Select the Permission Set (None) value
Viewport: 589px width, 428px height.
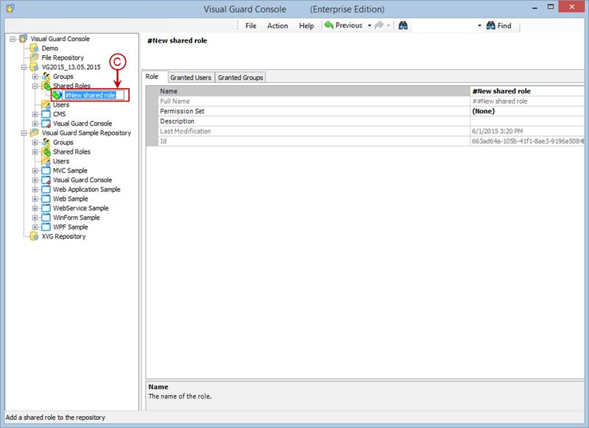tap(527, 111)
